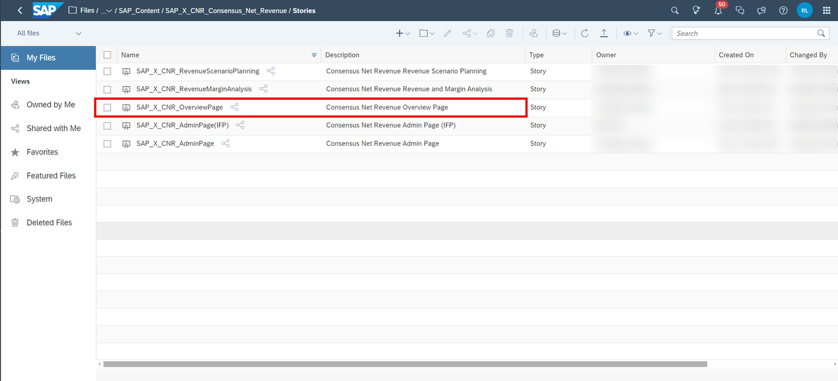Screen dimensions: 838x381
Task: Open the eye show/hide dropdown
Action: click(x=630, y=33)
